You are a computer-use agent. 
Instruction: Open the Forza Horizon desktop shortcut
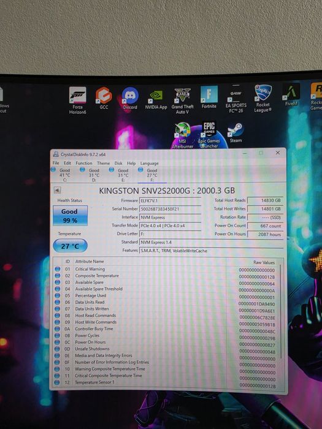pyautogui.click(x=78, y=100)
